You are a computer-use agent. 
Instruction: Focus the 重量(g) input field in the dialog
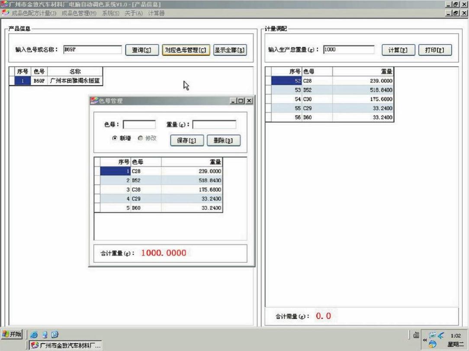pyautogui.click(x=214, y=124)
